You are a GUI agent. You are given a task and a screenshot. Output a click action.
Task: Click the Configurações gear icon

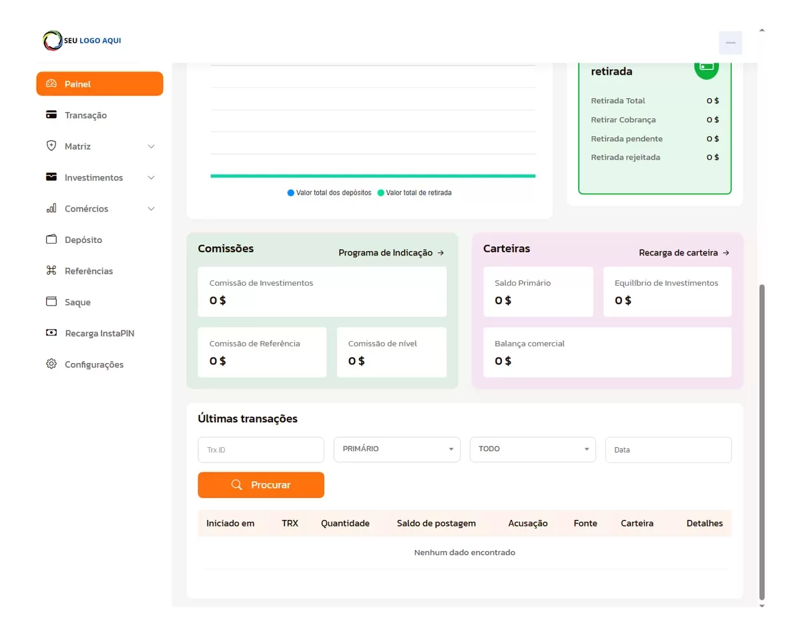point(51,364)
